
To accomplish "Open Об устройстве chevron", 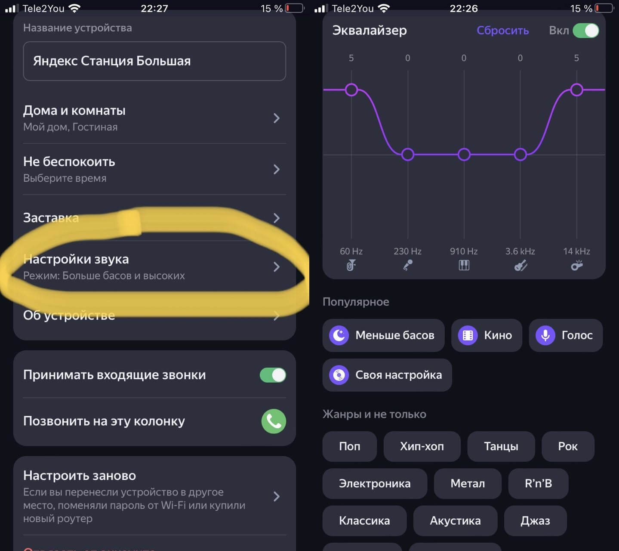I will [277, 316].
